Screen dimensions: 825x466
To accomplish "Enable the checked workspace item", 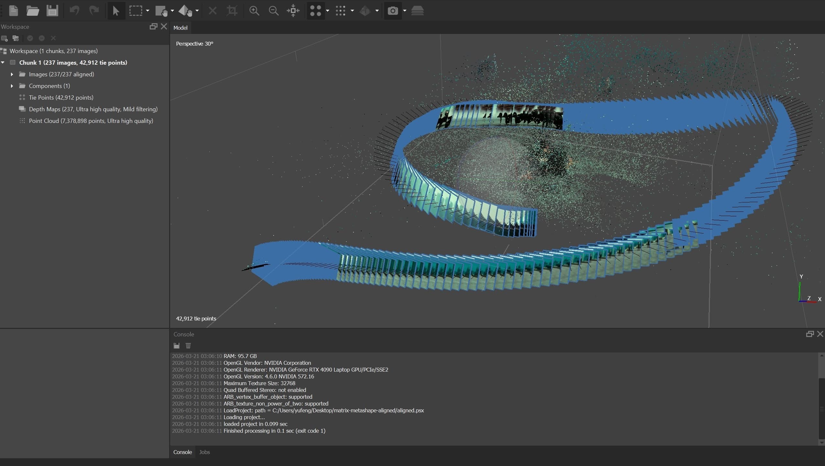I will click(x=30, y=38).
